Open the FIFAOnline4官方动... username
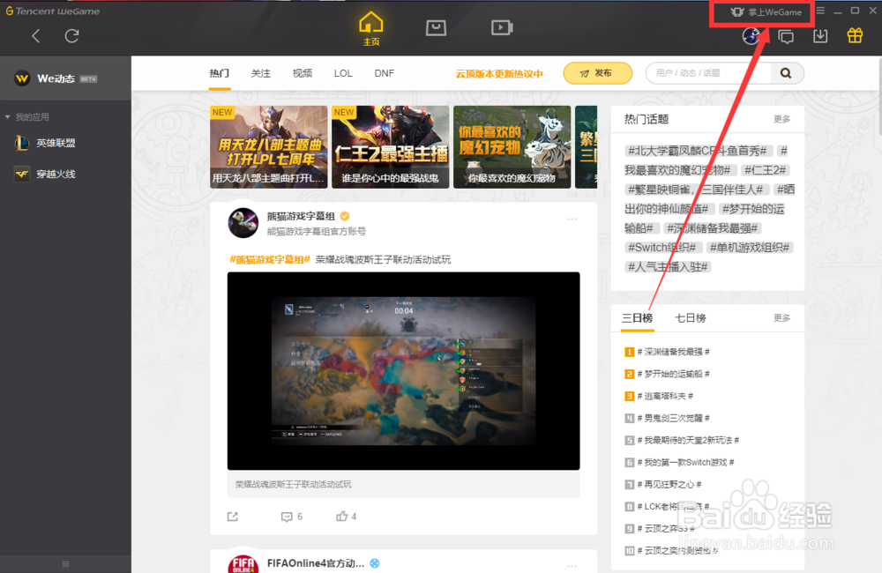 pos(316,563)
